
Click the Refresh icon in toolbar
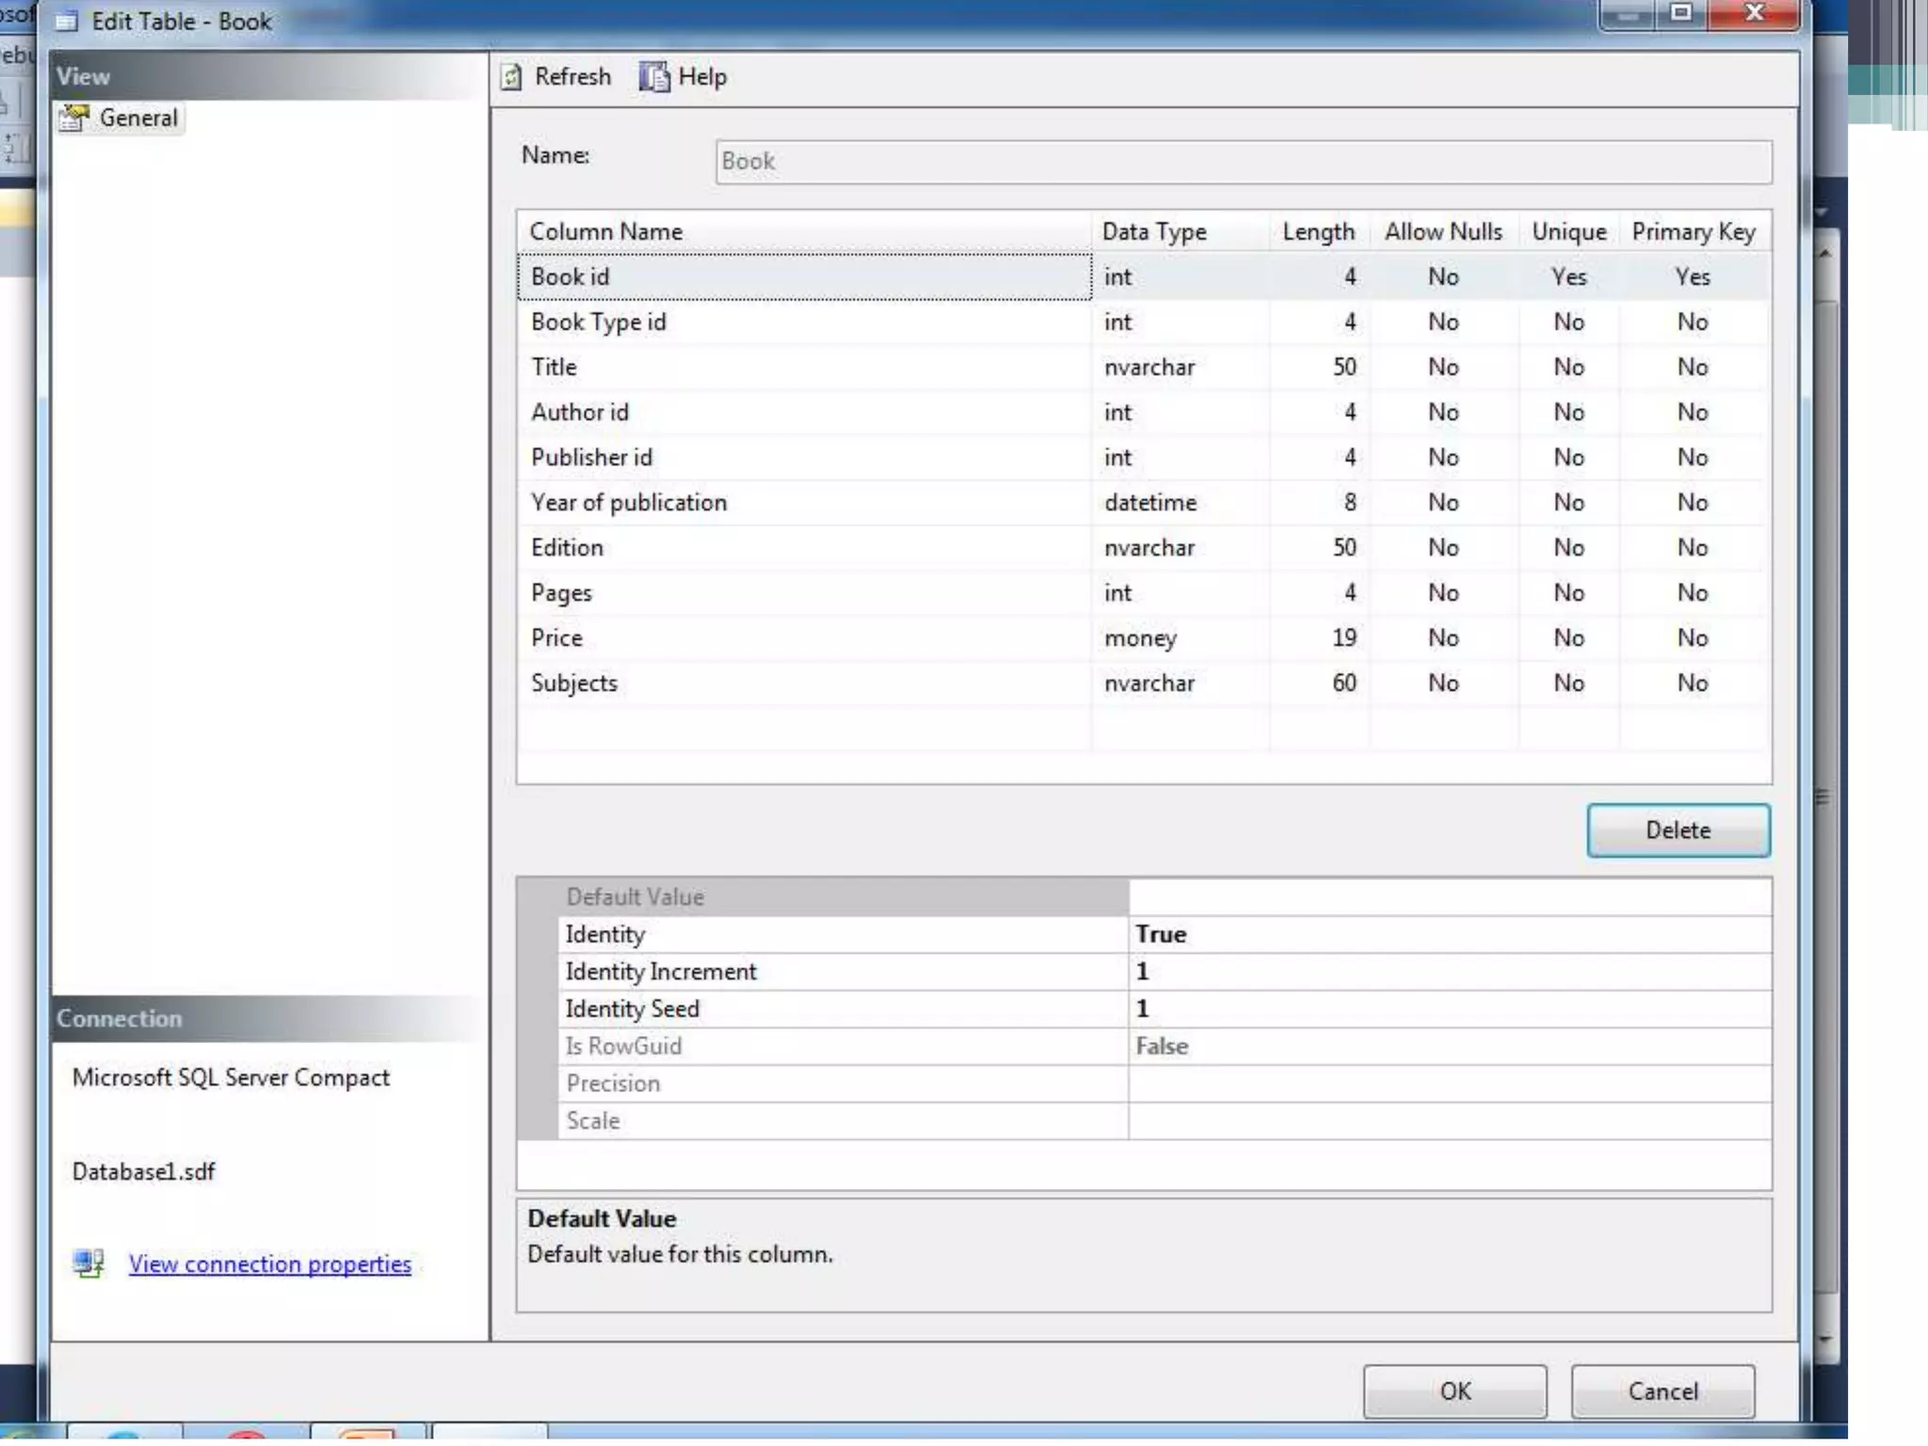tap(510, 77)
